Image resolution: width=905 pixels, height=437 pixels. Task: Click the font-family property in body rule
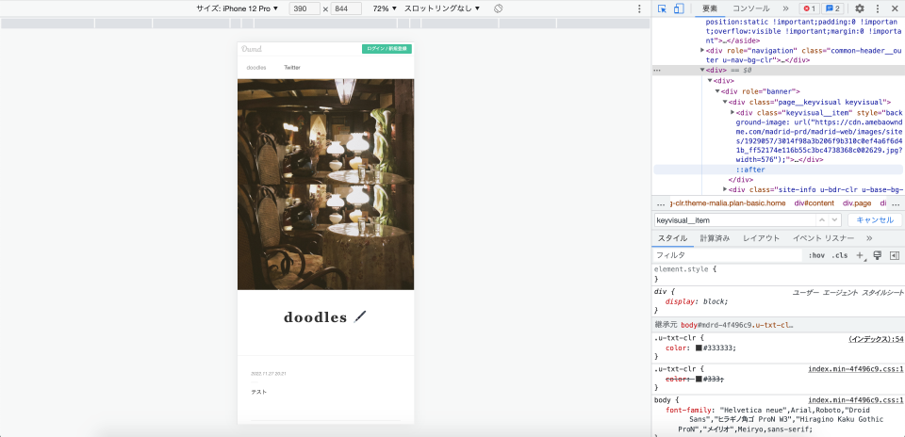(688, 410)
